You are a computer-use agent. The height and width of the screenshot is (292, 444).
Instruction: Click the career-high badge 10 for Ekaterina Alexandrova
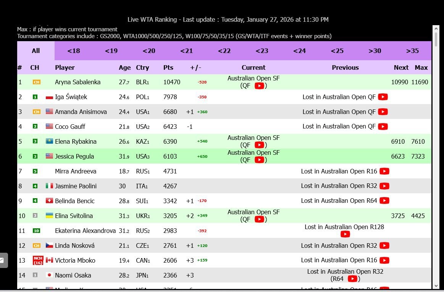point(37,231)
